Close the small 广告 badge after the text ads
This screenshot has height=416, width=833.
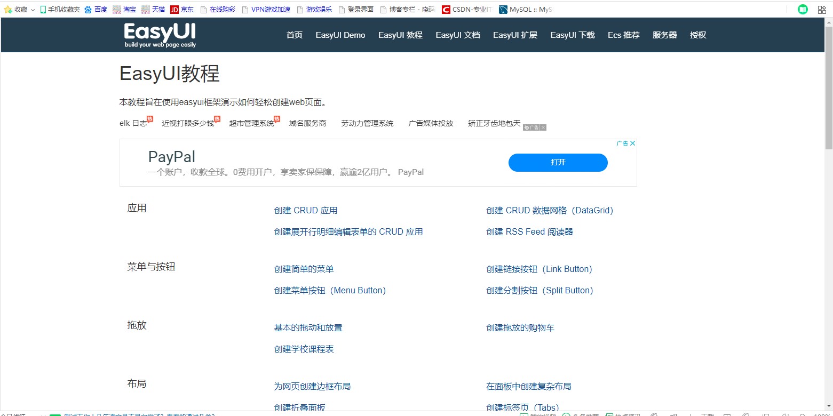543,127
